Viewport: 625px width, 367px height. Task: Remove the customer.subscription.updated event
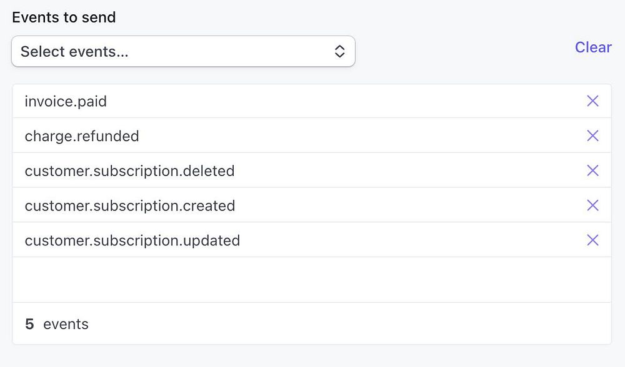592,240
